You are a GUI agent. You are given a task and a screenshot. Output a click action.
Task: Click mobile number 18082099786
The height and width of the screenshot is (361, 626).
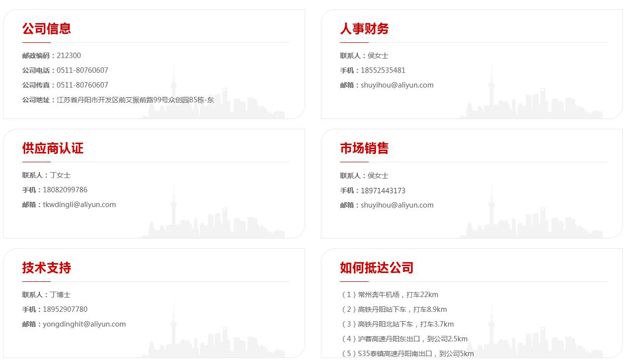[65, 190]
